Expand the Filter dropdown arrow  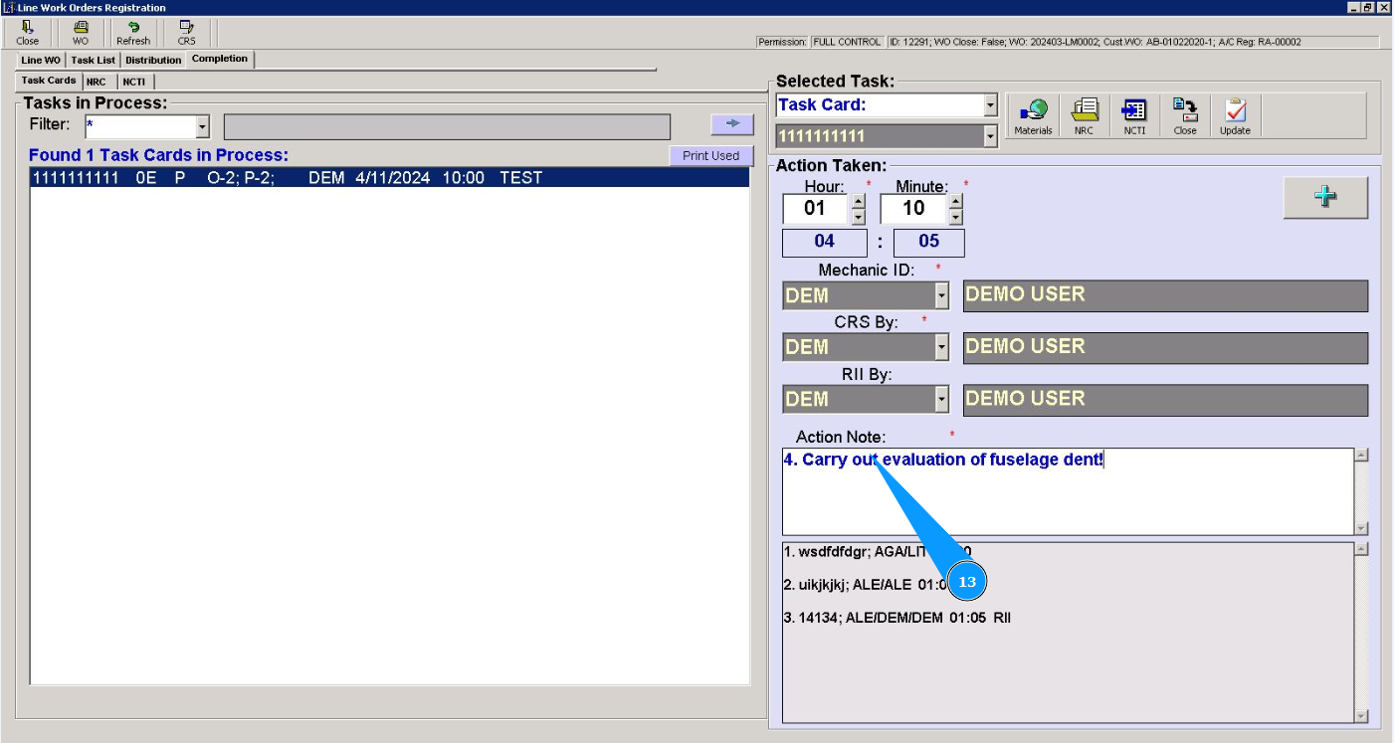pos(203,126)
